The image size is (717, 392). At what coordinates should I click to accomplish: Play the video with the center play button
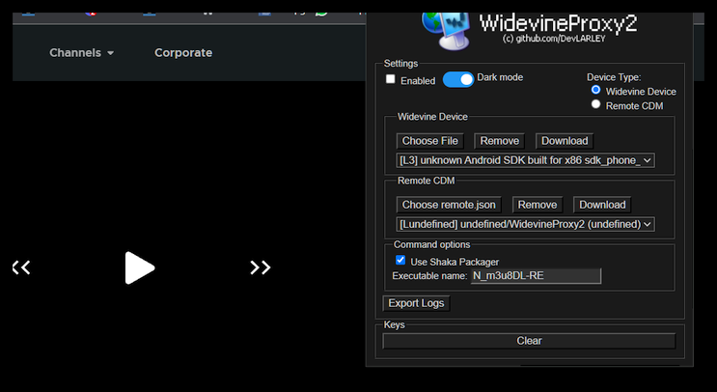click(140, 267)
